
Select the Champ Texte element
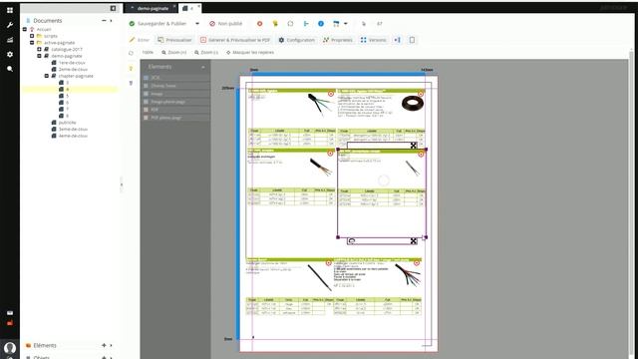click(x=175, y=86)
